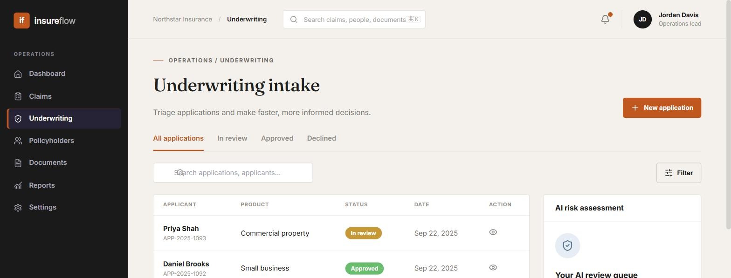731x278 pixels.
Task: Click application ID APP-2025-1093
Action: click(185, 238)
